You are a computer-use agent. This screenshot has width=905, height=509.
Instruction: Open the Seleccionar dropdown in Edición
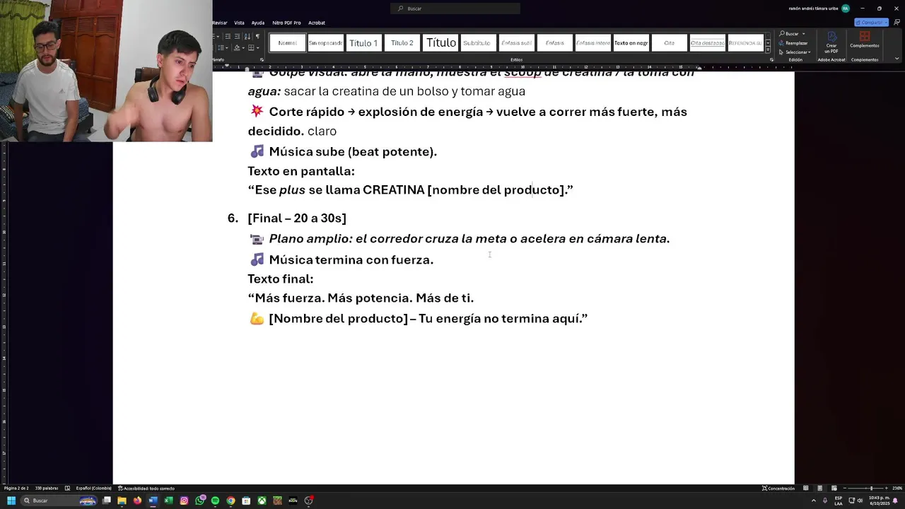coord(796,52)
